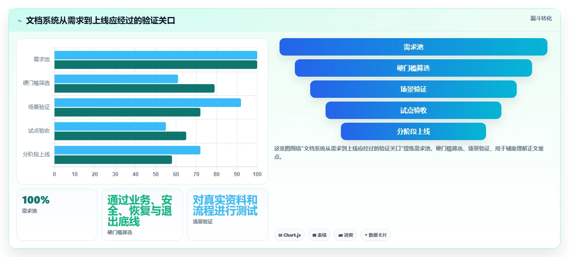Viewport: 569px width, 257px height.
Task: Click the 试点验收 chart axis label
Action: 39,131
